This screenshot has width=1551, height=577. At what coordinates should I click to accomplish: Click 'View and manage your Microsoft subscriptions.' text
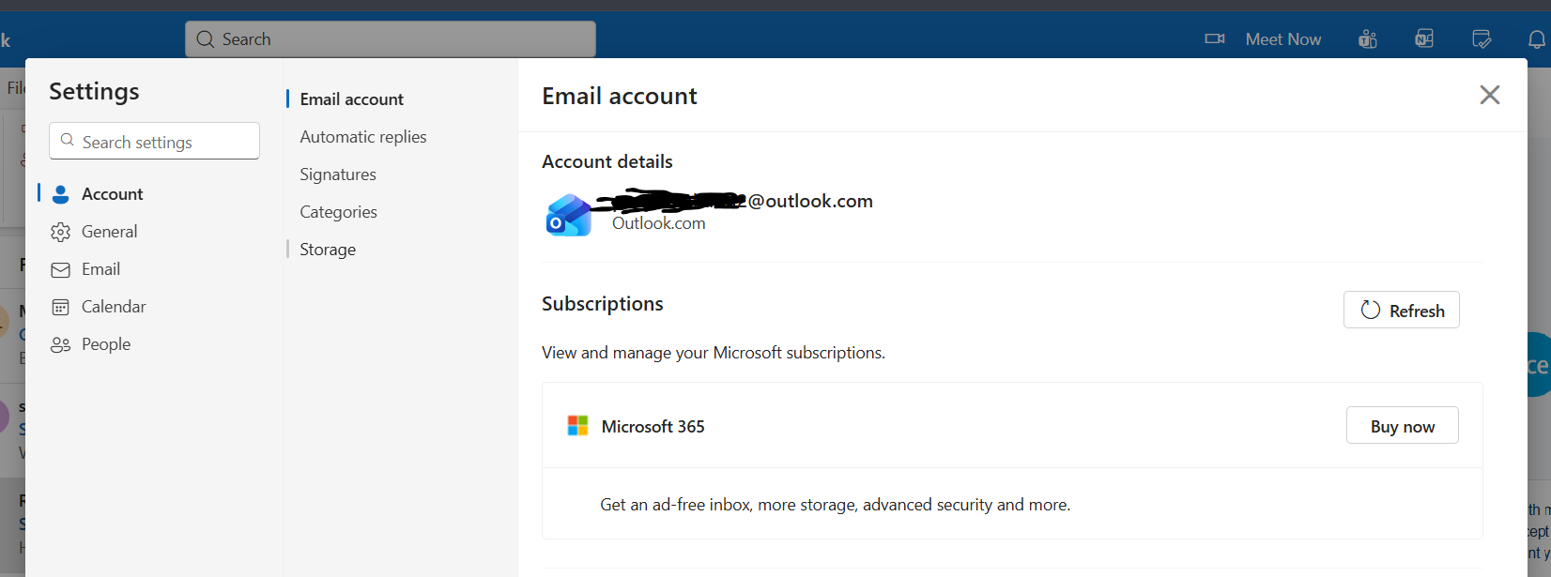[714, 353]
